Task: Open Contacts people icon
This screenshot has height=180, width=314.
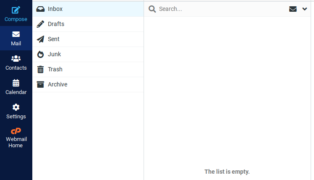Action: tap(16, 59)
